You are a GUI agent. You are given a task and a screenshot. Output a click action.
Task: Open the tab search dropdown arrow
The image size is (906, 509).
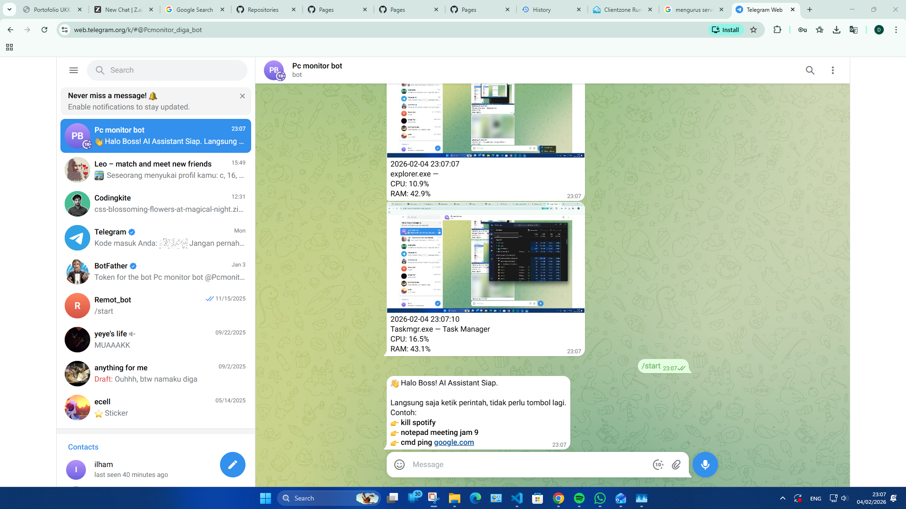tap(9, 9)
